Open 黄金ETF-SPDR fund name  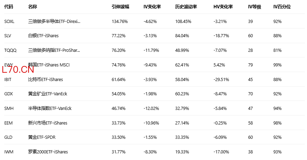42,137
